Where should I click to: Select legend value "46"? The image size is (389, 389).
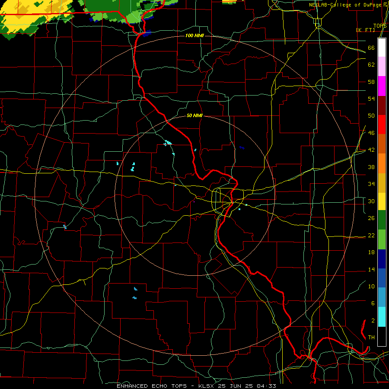coord(371,133)
